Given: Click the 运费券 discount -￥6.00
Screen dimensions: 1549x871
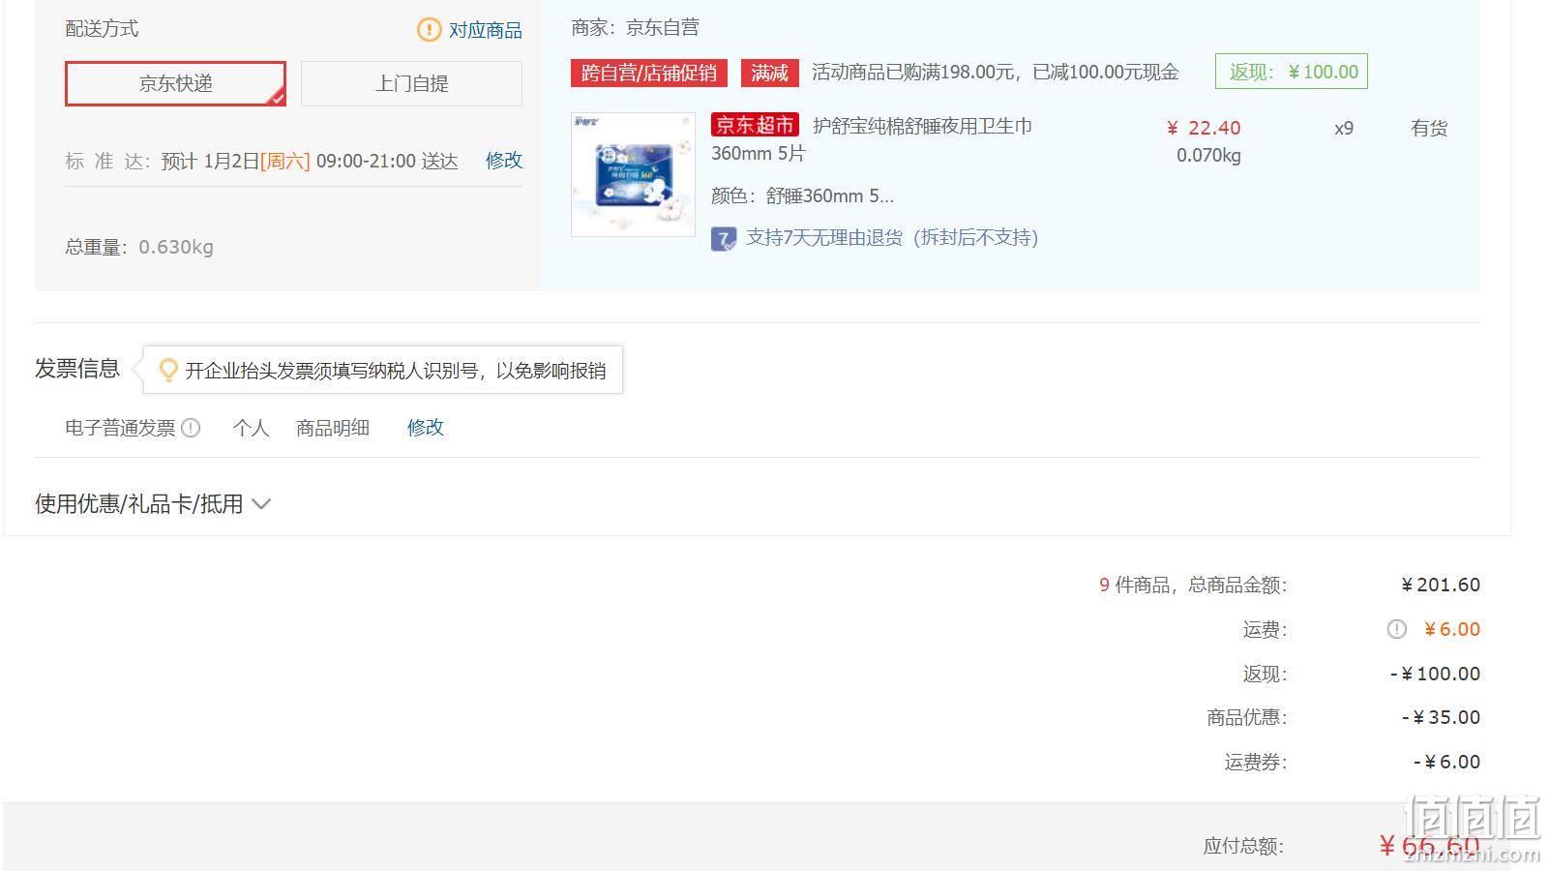Looking at the screenshot, I should pyautogui.click(x=1446, y=762).
